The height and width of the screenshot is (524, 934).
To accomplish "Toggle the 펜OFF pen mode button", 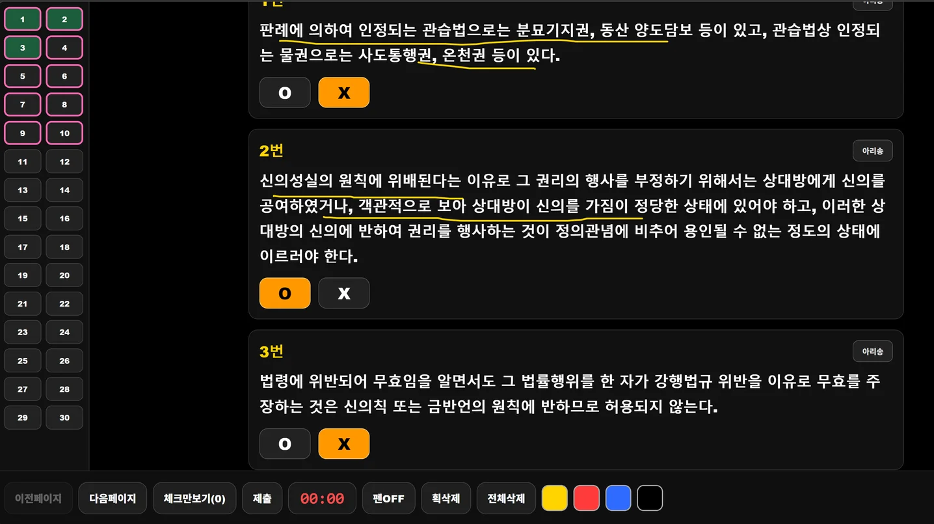I will click(388, 499).
